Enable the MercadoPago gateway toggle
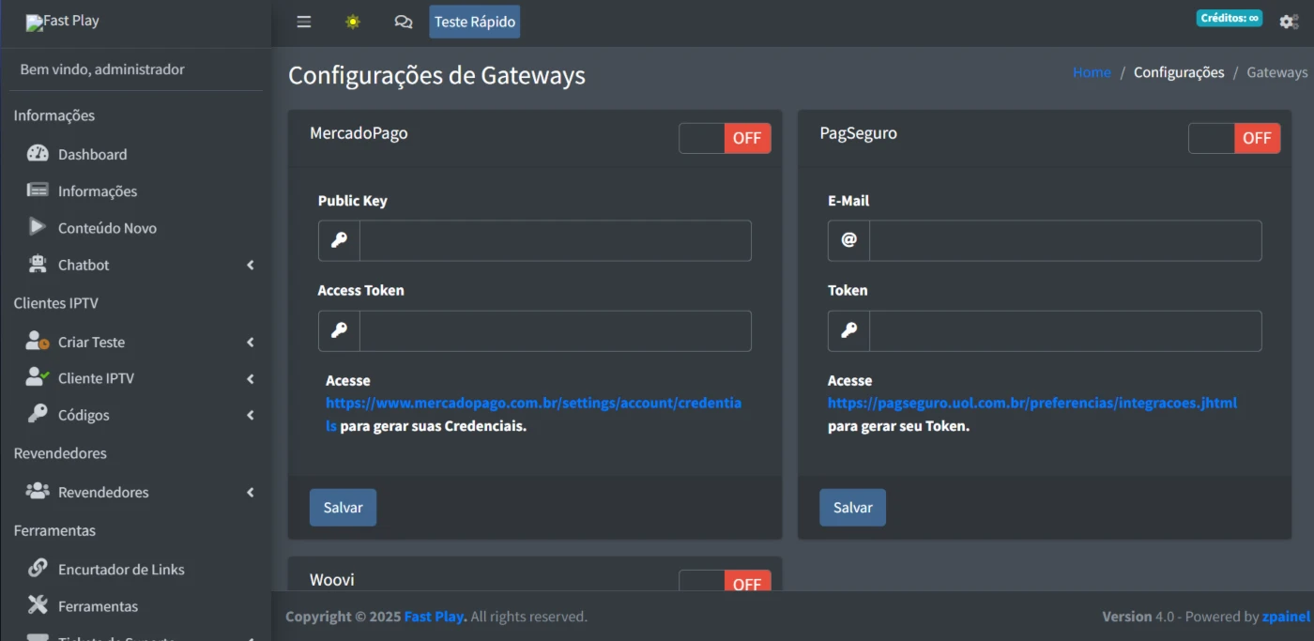This screenshot has height=641, width=1314. 725,138
